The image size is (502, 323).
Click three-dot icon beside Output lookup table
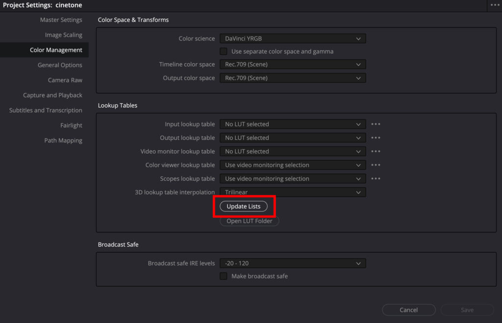tap(376, 138)
